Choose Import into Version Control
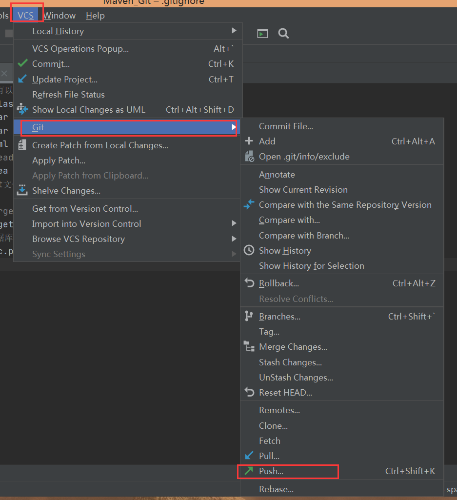The width and height of the screenshot is (457, 500). tap(127, 223)
